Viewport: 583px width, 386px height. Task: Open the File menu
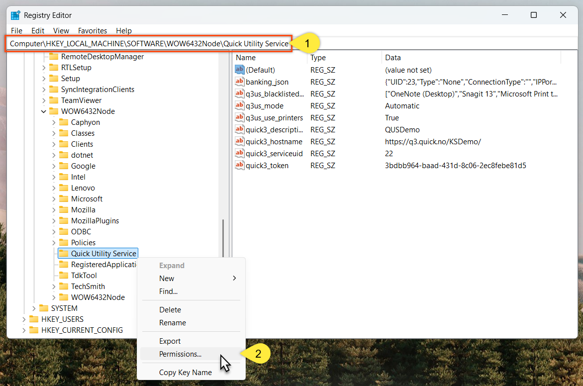point(16,30)
